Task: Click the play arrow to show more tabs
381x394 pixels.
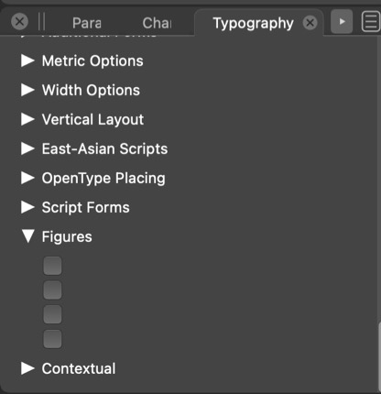Action: point(342,22)
